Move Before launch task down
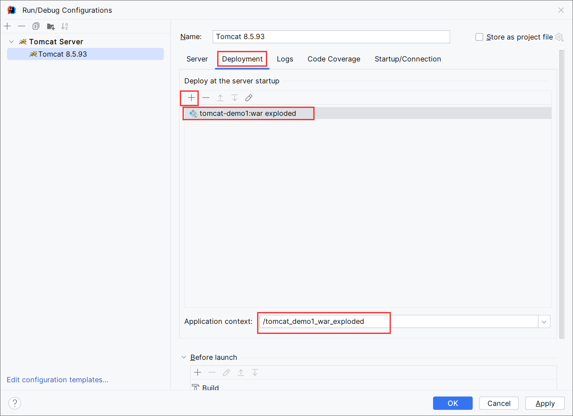 [255, 373]
